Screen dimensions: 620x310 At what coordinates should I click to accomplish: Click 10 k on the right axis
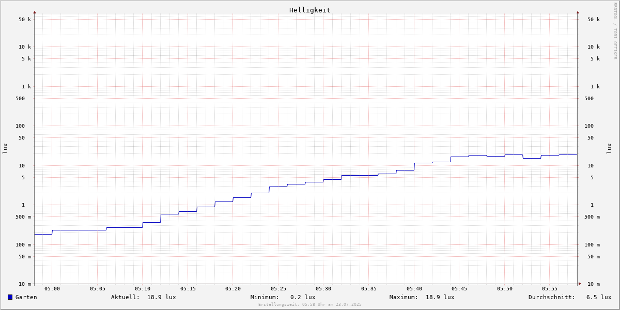click(x=594, y=47)
